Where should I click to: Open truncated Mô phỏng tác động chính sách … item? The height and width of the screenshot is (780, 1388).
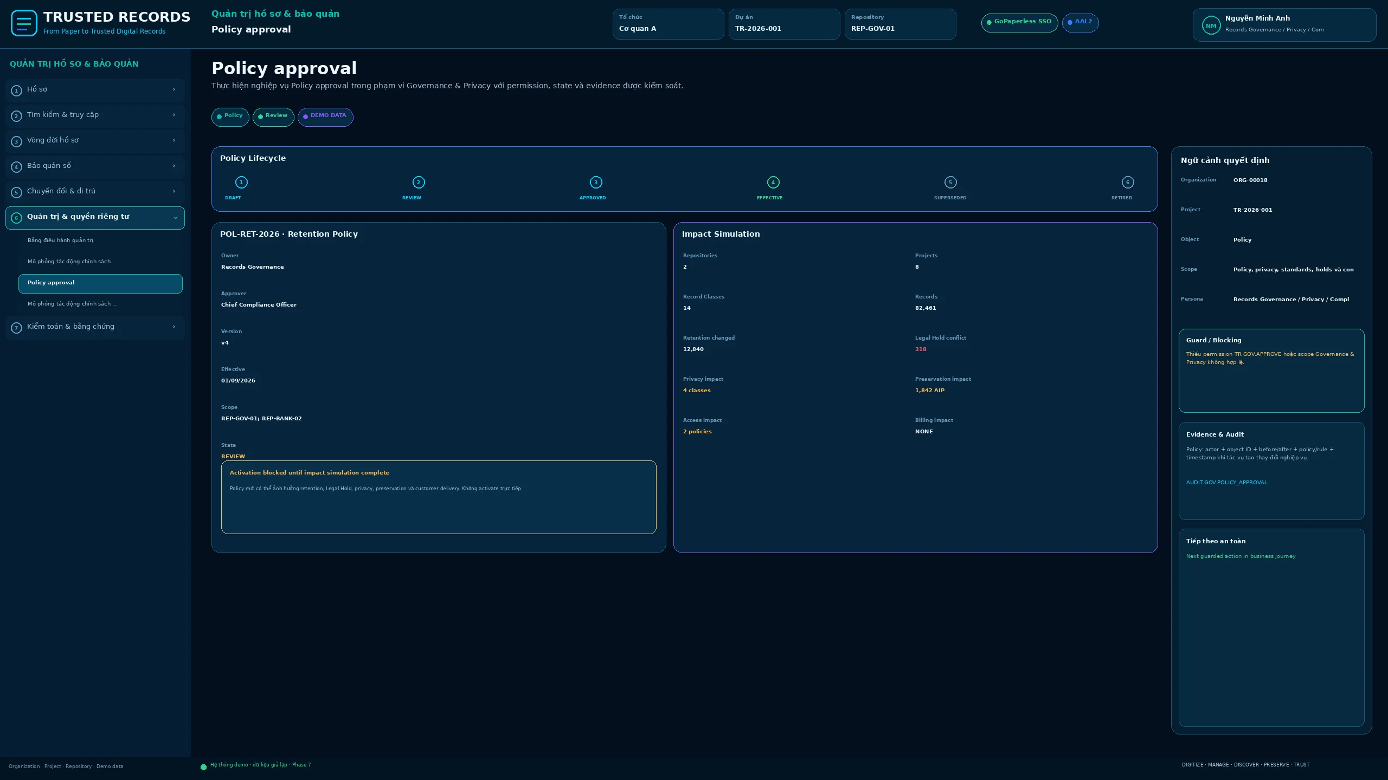100,304
